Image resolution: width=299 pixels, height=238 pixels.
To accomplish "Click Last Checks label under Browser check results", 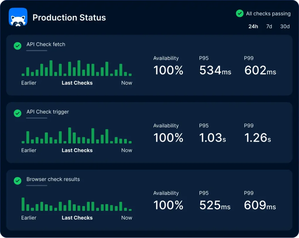I will coord(77,218).
